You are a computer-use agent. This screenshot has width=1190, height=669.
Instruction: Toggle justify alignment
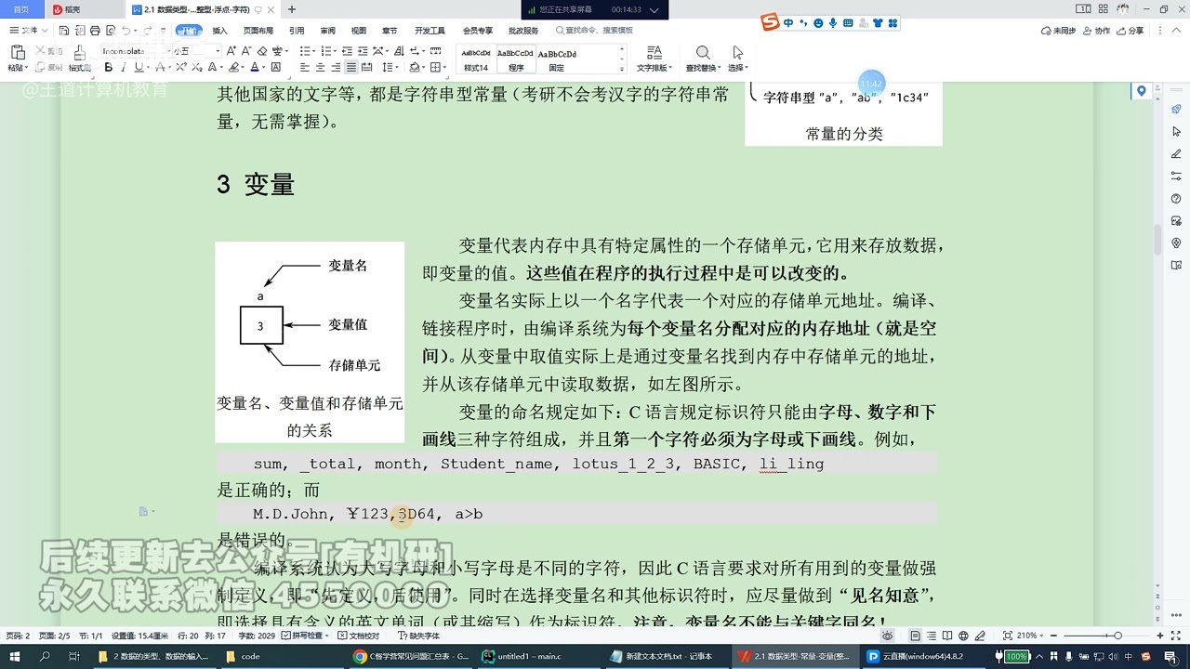[351, 67]
